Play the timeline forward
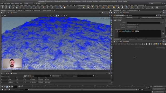The width and height of the screenshot is (166, 93). (x=9, y=87)
